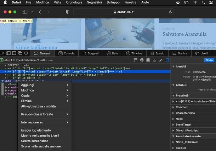Expand the NSDK_Initialized listener

tap(173, 142)
